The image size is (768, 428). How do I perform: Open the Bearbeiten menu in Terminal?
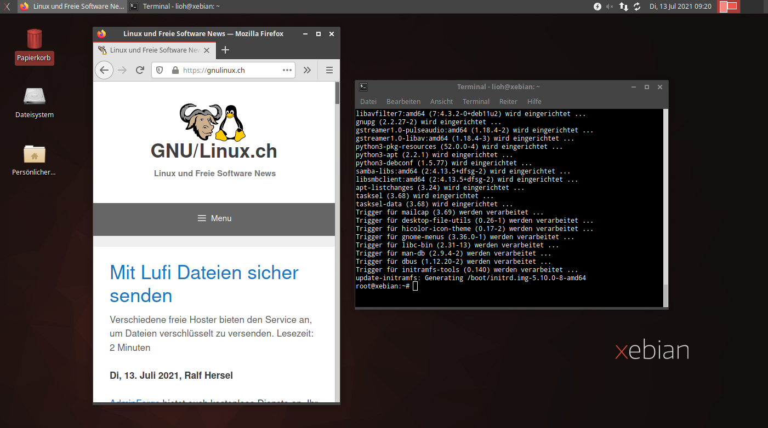click(x=403, y=102)
